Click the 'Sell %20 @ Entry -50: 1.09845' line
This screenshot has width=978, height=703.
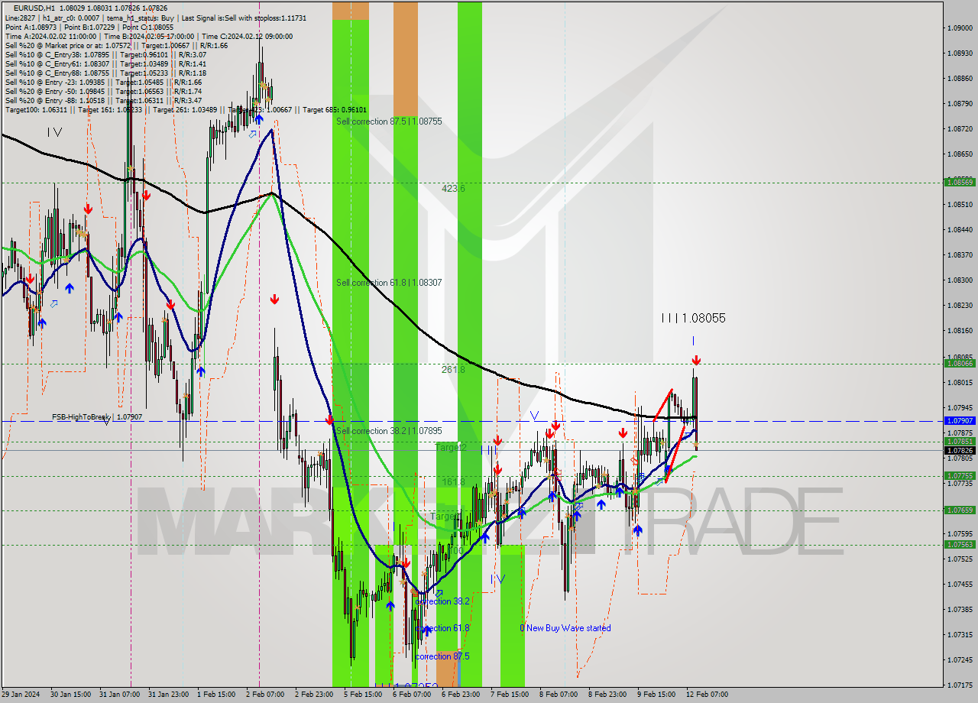coord(103,91)
